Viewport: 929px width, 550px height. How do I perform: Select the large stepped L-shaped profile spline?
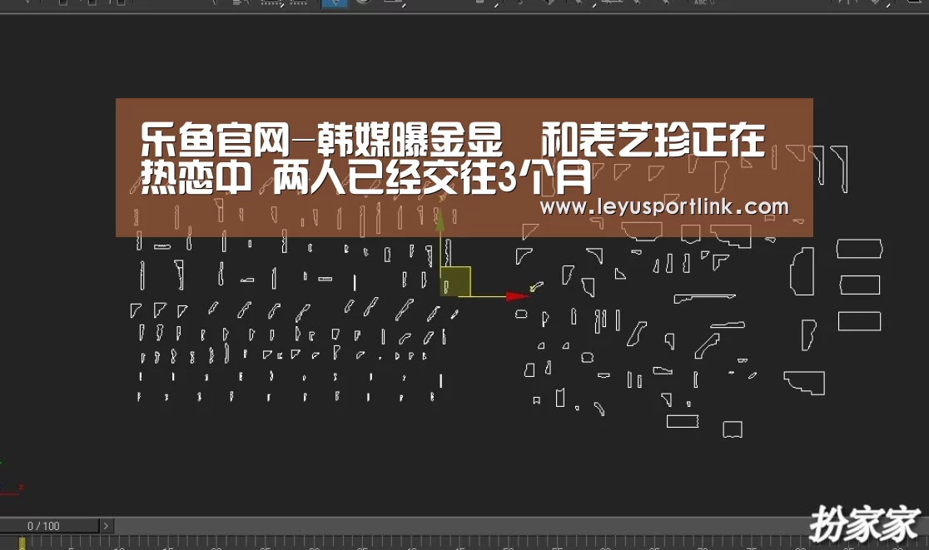(805, 383)
